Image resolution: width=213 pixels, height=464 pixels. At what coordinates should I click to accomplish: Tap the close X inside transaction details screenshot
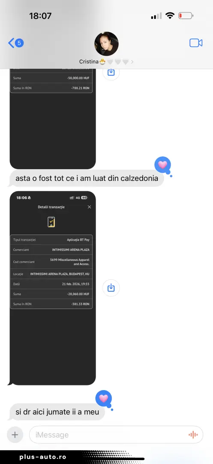(x=90, y=207)
